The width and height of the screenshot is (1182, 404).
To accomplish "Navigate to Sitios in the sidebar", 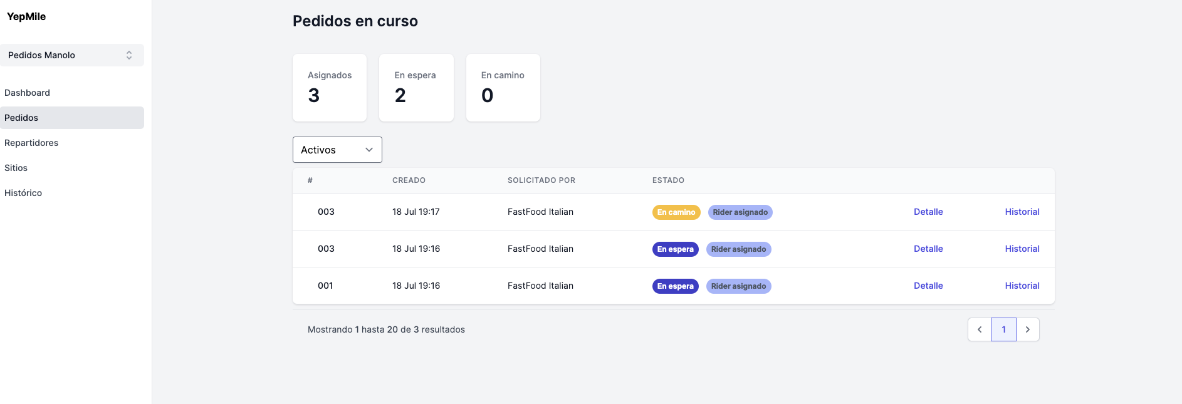I will pyautogui.click(x=16, y=168).
